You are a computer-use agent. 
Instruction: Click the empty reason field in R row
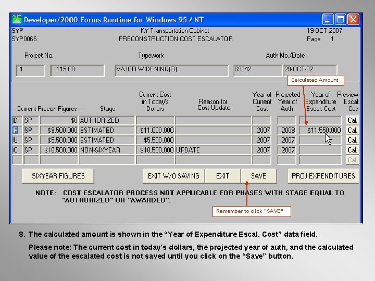pyautogui.click(x=214, y=131)
